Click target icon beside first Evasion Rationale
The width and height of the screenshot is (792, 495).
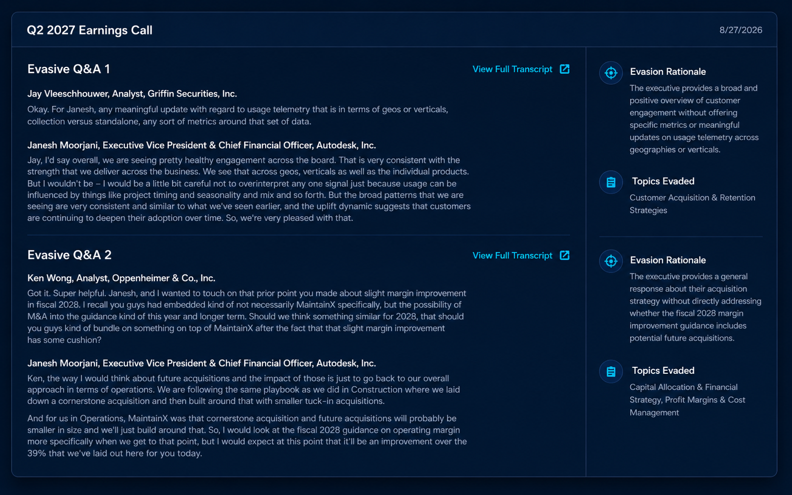tap(611, 73)
